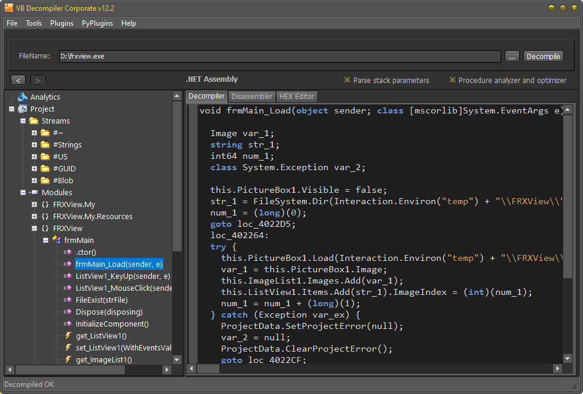Click the FileName input field
583x394 pixels.
tap(280, 56)
